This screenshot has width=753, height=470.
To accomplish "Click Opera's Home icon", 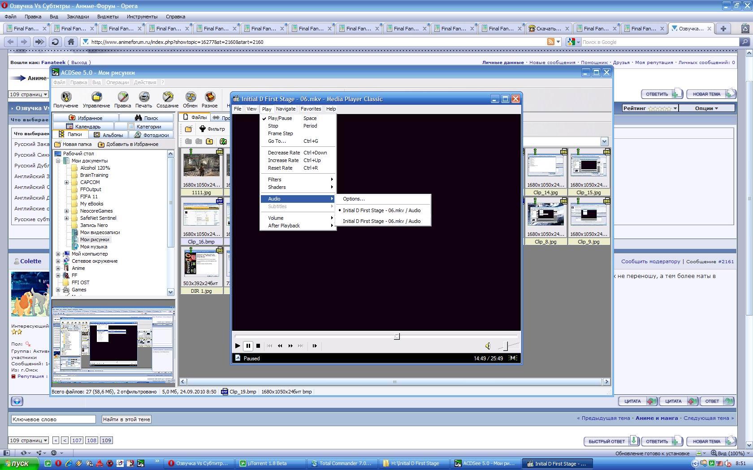I will tap(71, 42).
